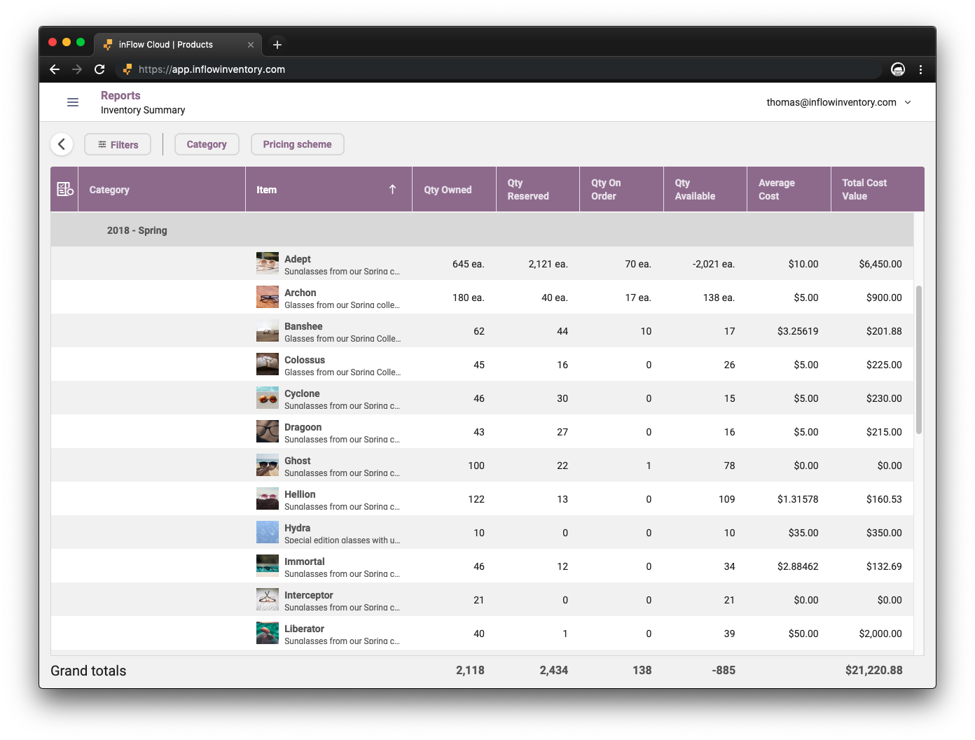The height and width of the screenshot is (740, 975).
Task: Click the ascending sort arrow on the Item column
Action: pos(393,189)
